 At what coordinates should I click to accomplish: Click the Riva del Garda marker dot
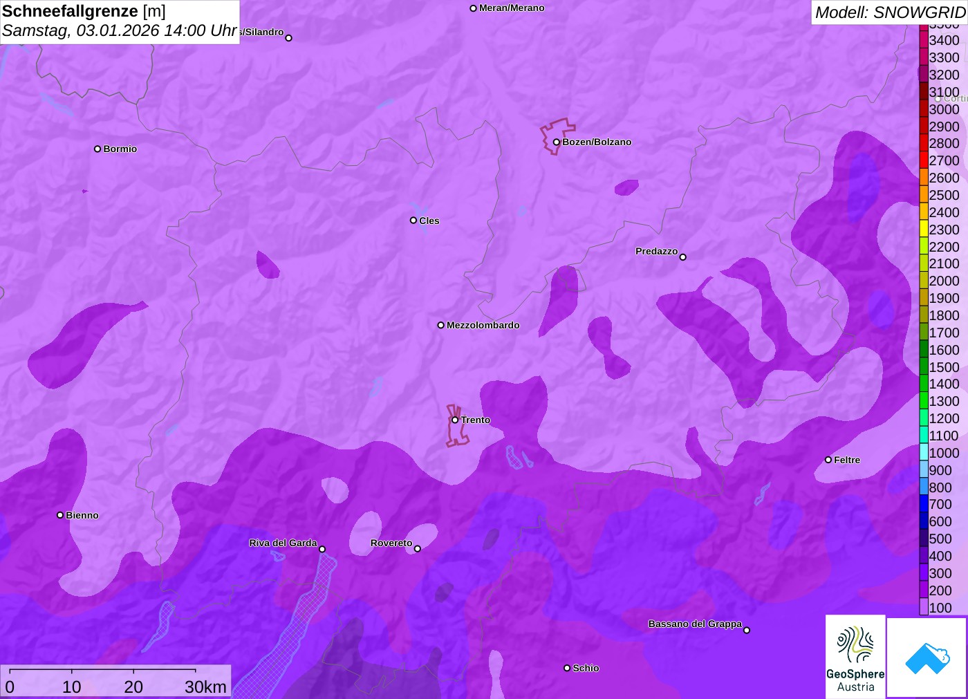tap(322, 549)
